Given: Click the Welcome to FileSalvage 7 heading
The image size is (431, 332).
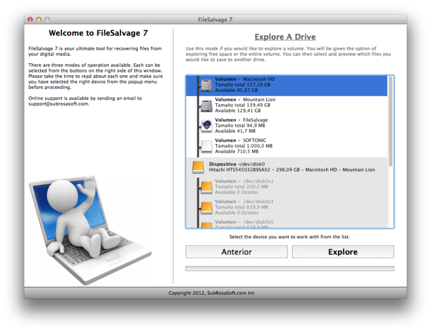Looking at the screenshot, I should click(98, 34).
